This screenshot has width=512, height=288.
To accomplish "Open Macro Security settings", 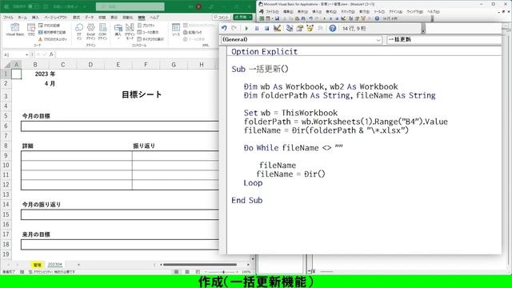I will pos(52,39).
